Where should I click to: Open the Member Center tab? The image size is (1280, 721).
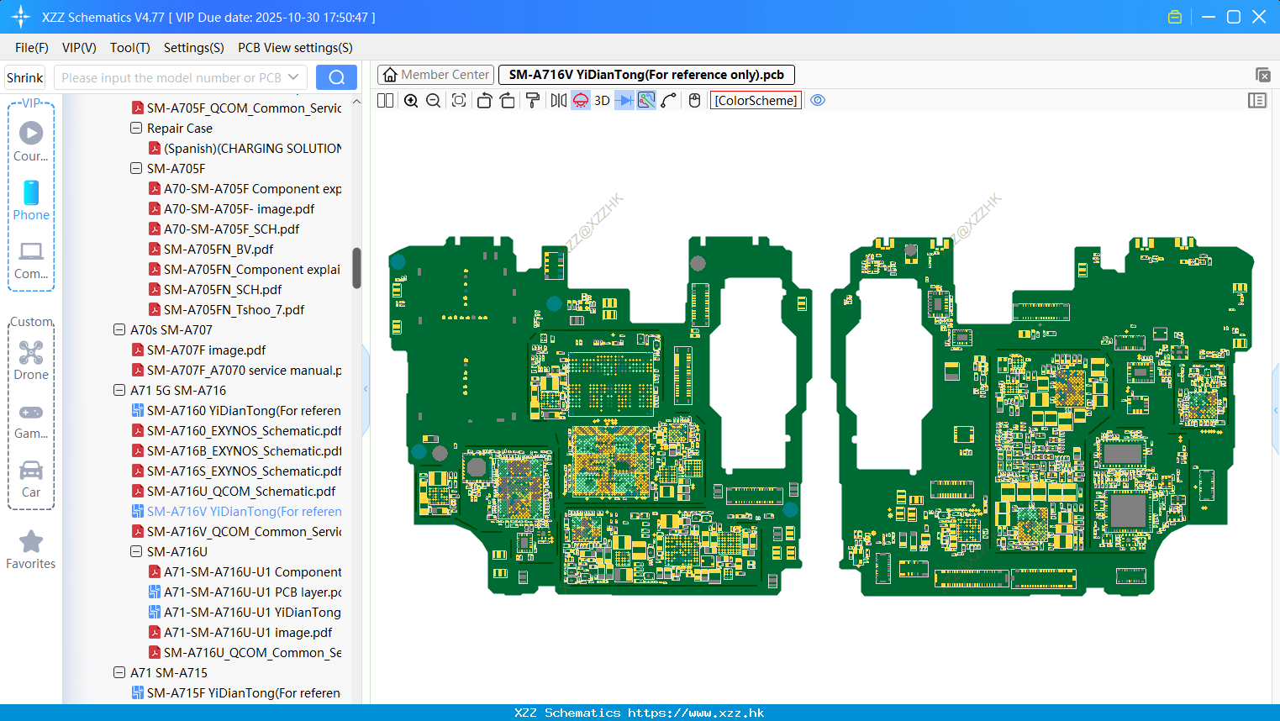pos(436,75)
